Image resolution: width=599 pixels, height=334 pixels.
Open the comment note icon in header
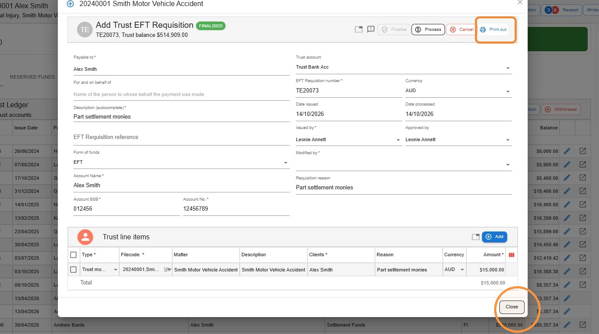pos(371,30)
